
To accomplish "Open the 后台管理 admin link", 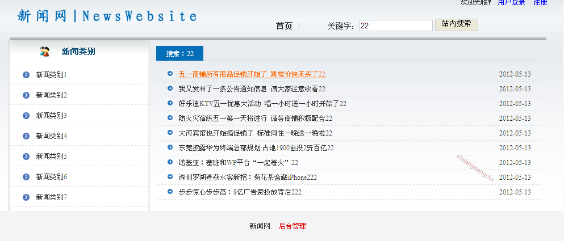I will click(x=292, y=226).
